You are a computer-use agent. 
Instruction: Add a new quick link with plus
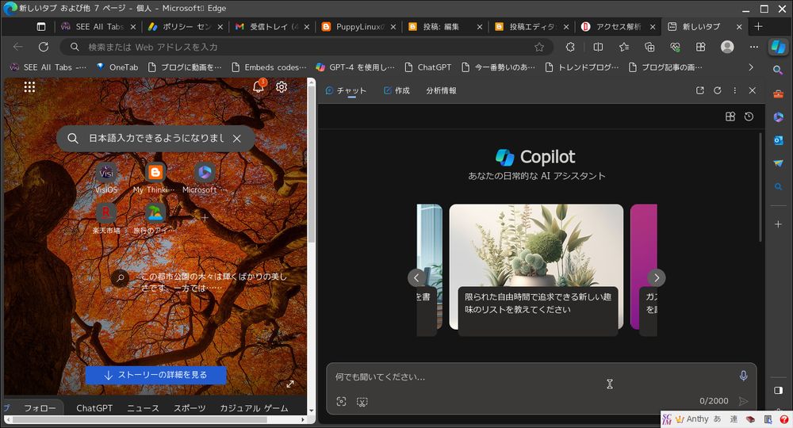205,218
